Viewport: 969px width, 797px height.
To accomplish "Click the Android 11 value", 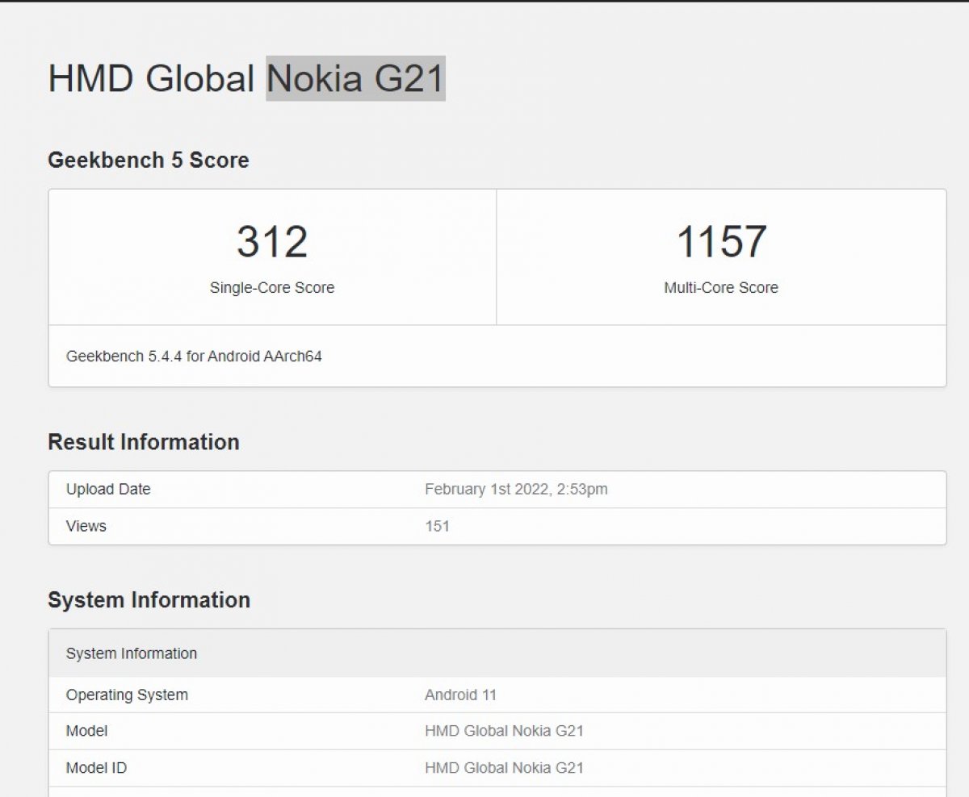I will point(460,695).
